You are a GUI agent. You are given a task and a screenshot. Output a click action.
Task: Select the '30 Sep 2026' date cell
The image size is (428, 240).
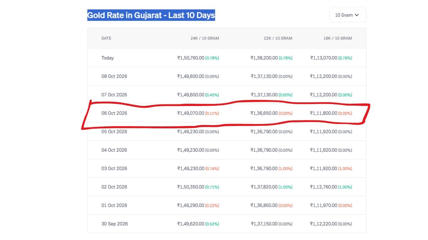115,224
